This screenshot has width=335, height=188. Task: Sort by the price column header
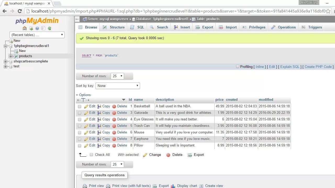click(x=220, y=100)
